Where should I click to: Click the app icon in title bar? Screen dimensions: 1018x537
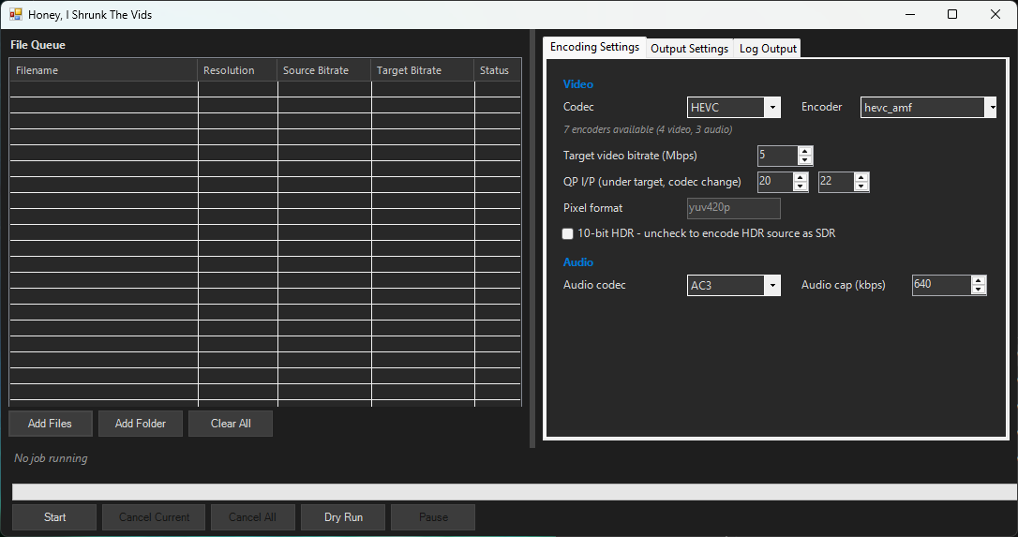(15, 15)
